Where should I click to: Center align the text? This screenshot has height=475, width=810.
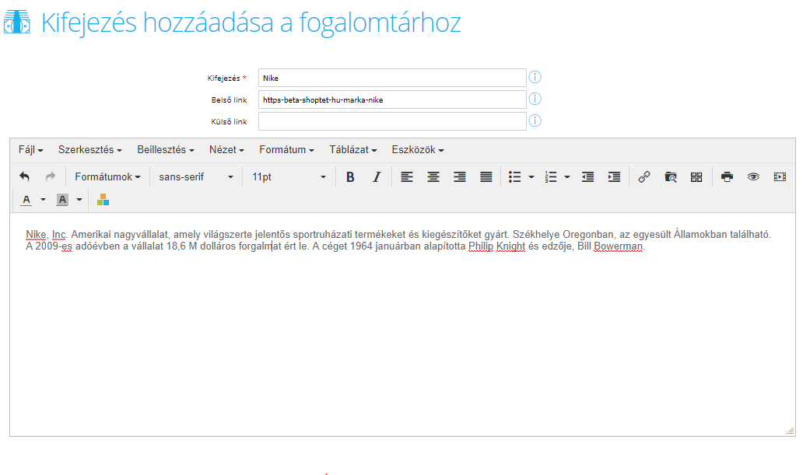(x=433, y=176)
